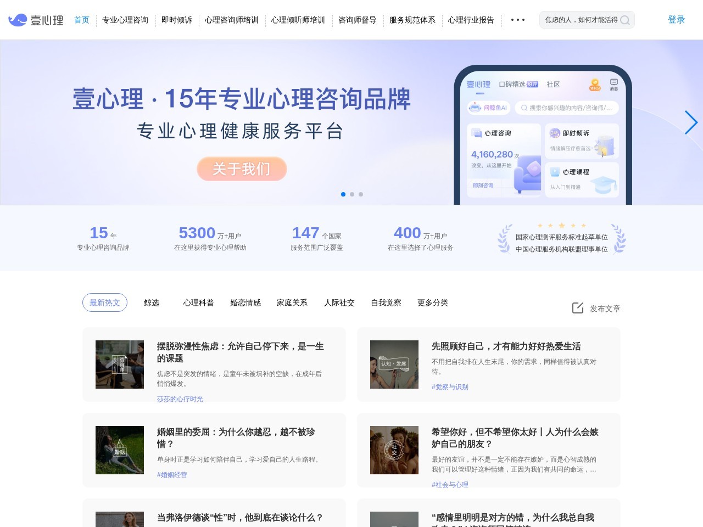
Task: Open the three-dots more menu
Action: pos(517,20)
